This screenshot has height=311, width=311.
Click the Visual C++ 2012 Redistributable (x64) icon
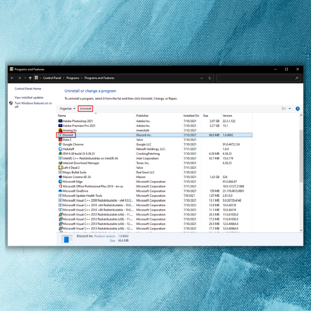[60, 215]
